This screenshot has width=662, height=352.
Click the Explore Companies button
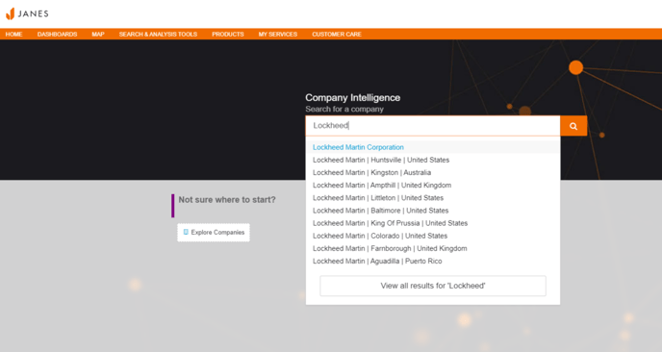point(214,232)
